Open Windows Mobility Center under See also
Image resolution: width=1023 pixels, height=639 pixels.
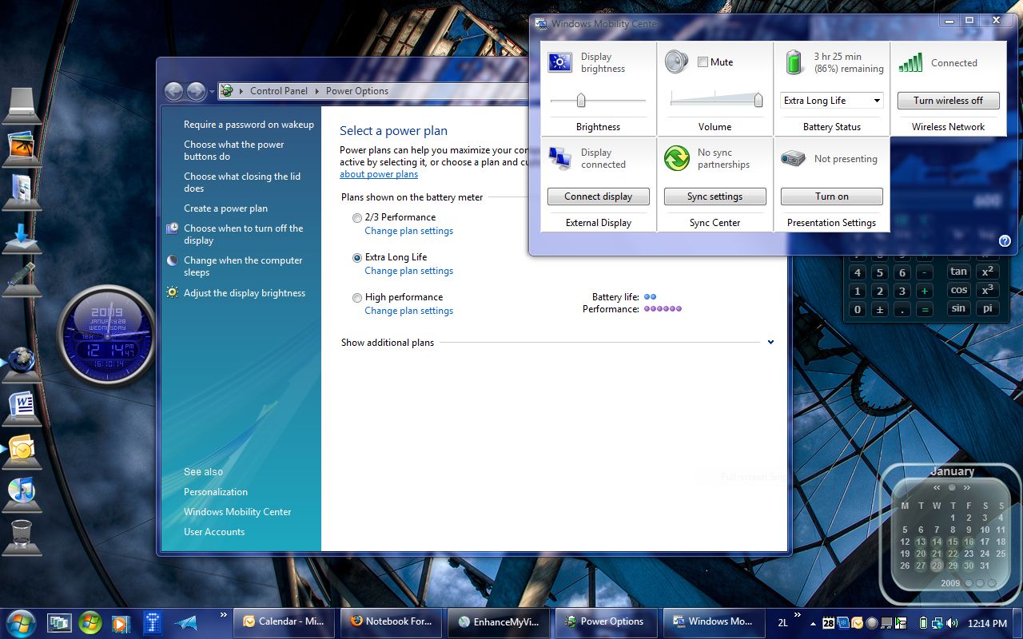coord(237,512)
